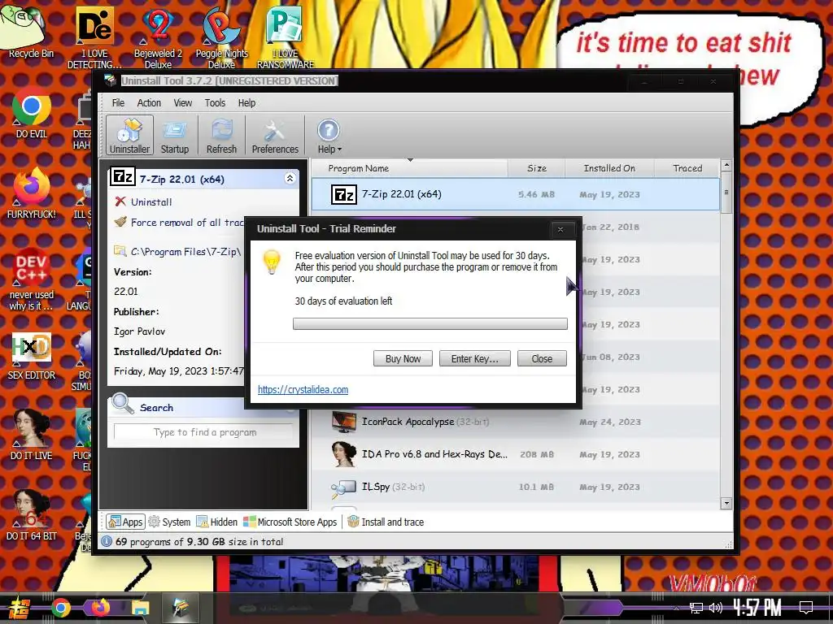Image resolution: width=833 pixels, height=624 pixels.
Task: Click the lightbulb icon in the dialog
Action: tap(272, 261)
